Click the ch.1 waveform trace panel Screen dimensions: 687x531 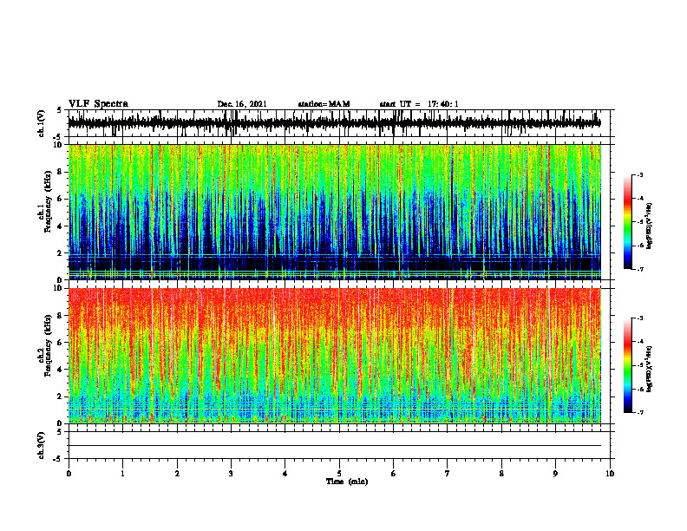[x=338, y=123]
